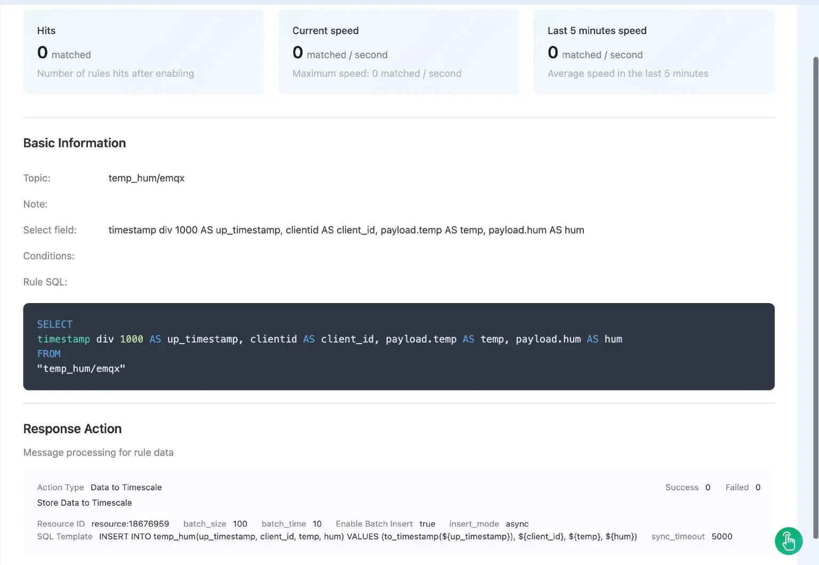Click the Success count in the action row
The width and height of the screenshot is (819, 565).
[x=708, y=487]
